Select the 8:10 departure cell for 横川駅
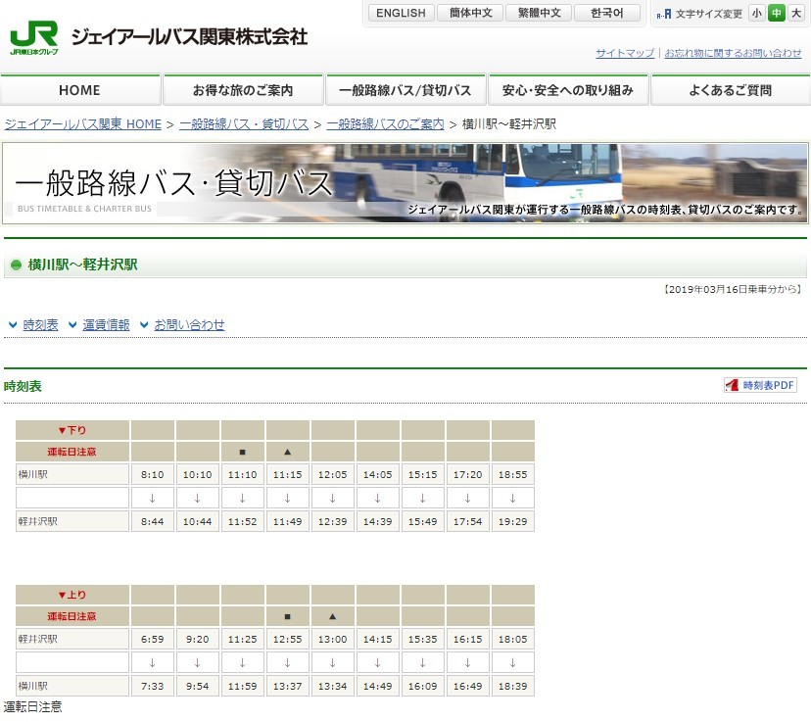Screen dimensions: 811x722 point(152,474)
